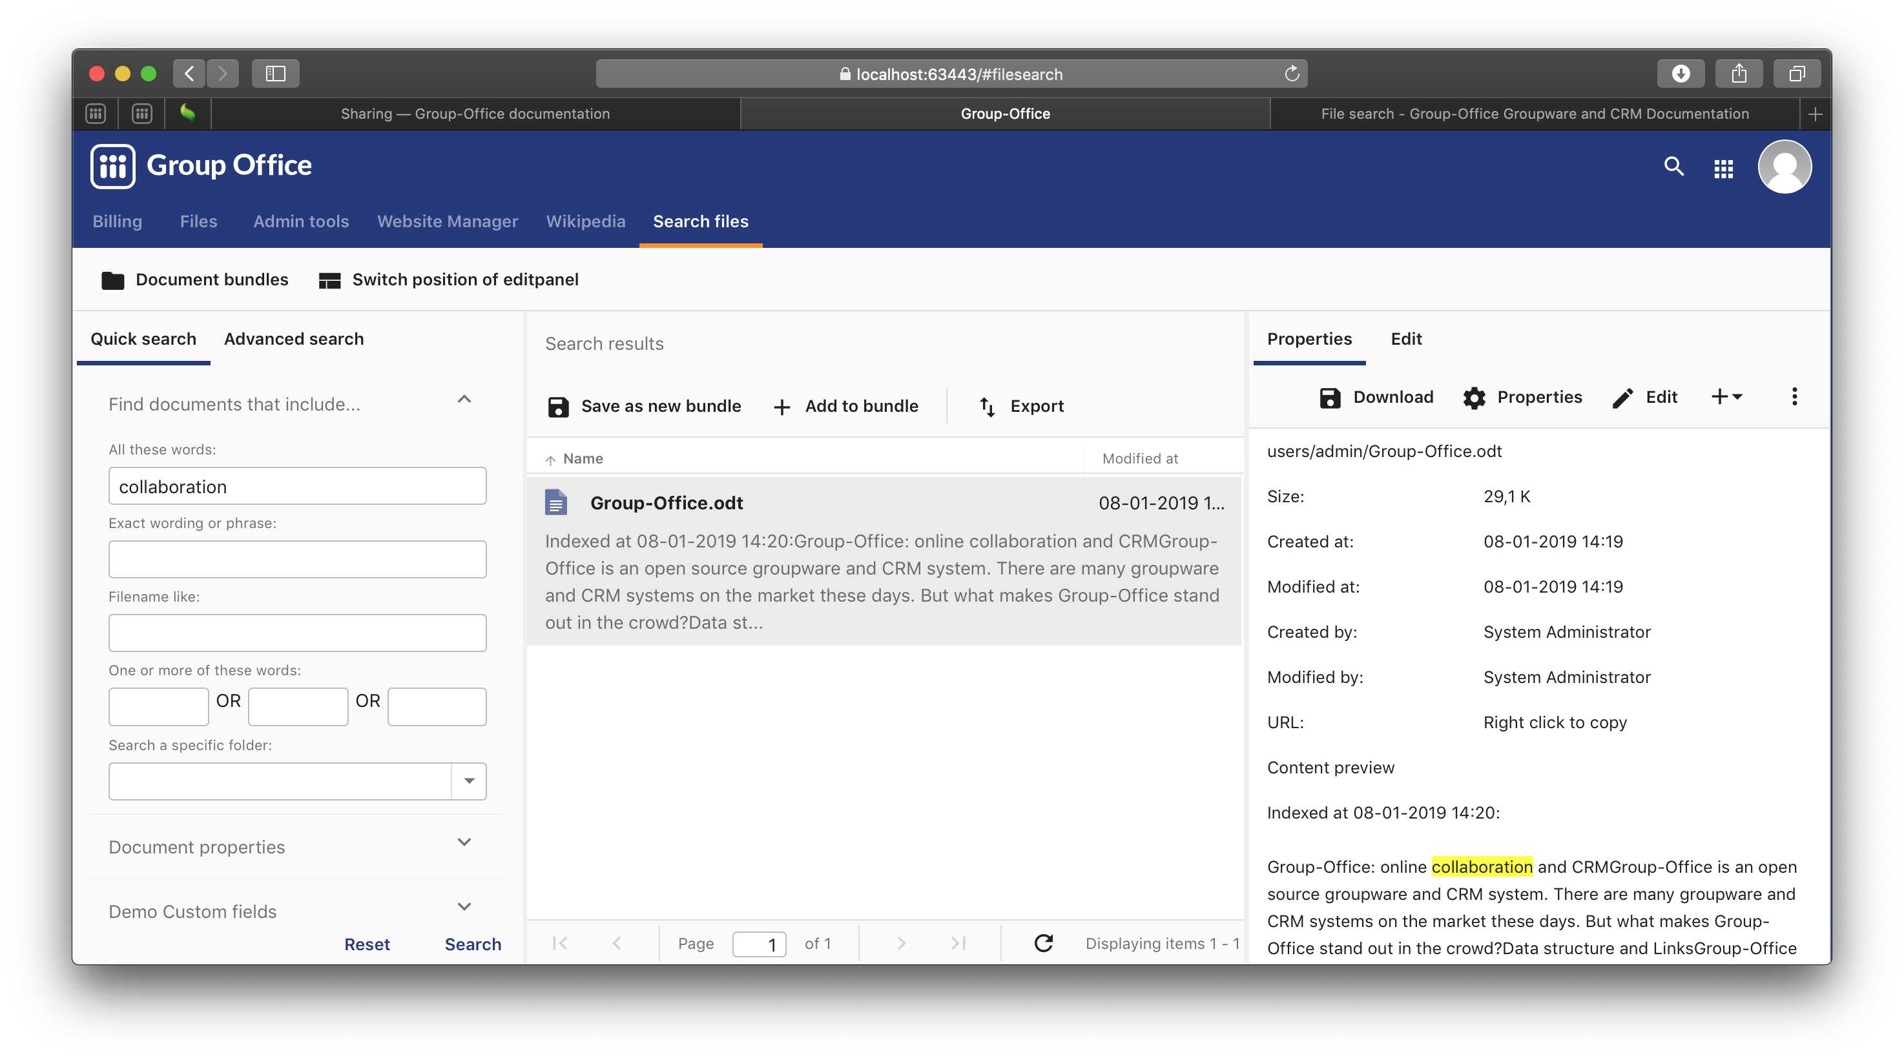Click the Document bundles button label
This screenshot has height=1060, width=1904.
[x=211, y=280]
